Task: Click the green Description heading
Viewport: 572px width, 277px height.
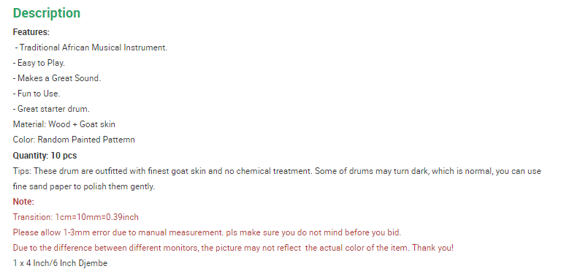Action: pyautogui.click(x=47, y=13)
